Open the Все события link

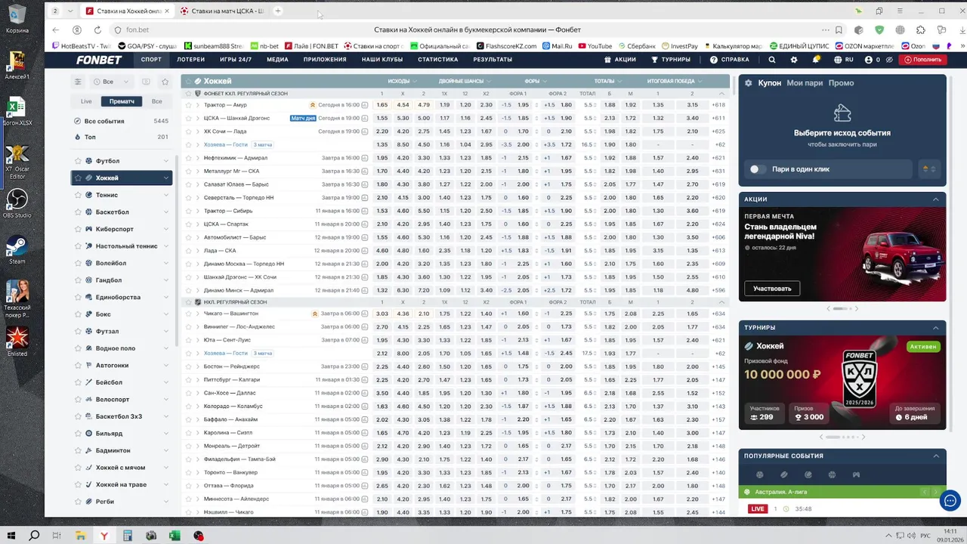coord(104,121)
